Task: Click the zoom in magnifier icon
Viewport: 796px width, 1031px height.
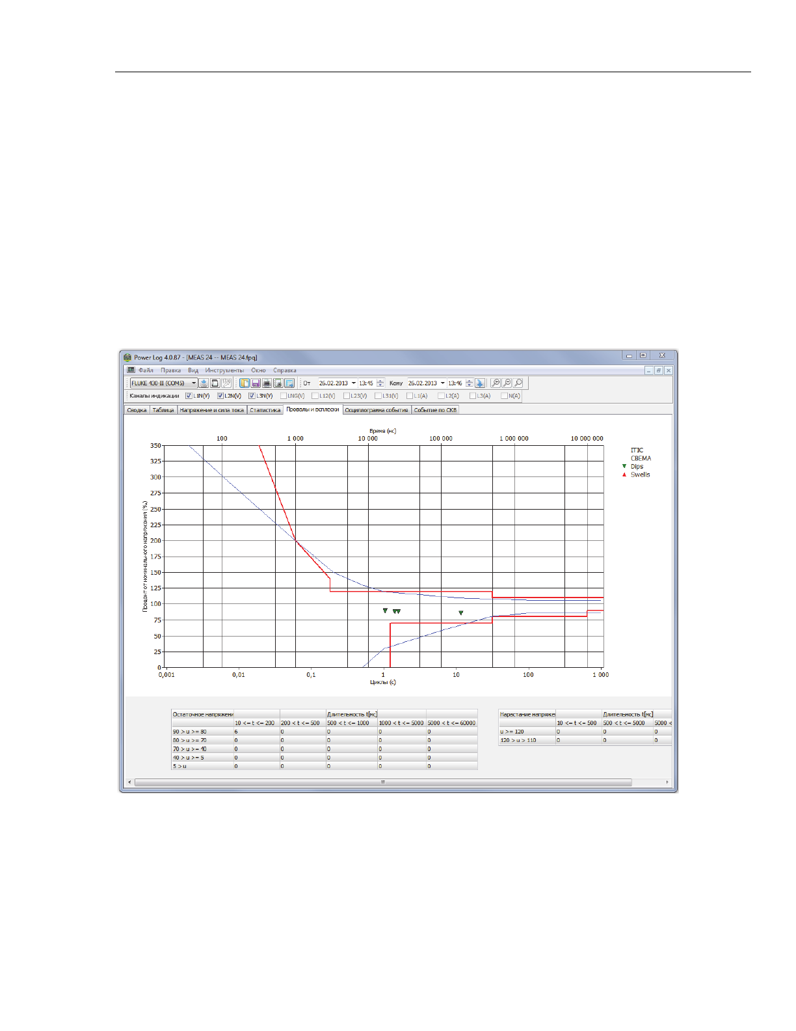Action: pos(496,383)
